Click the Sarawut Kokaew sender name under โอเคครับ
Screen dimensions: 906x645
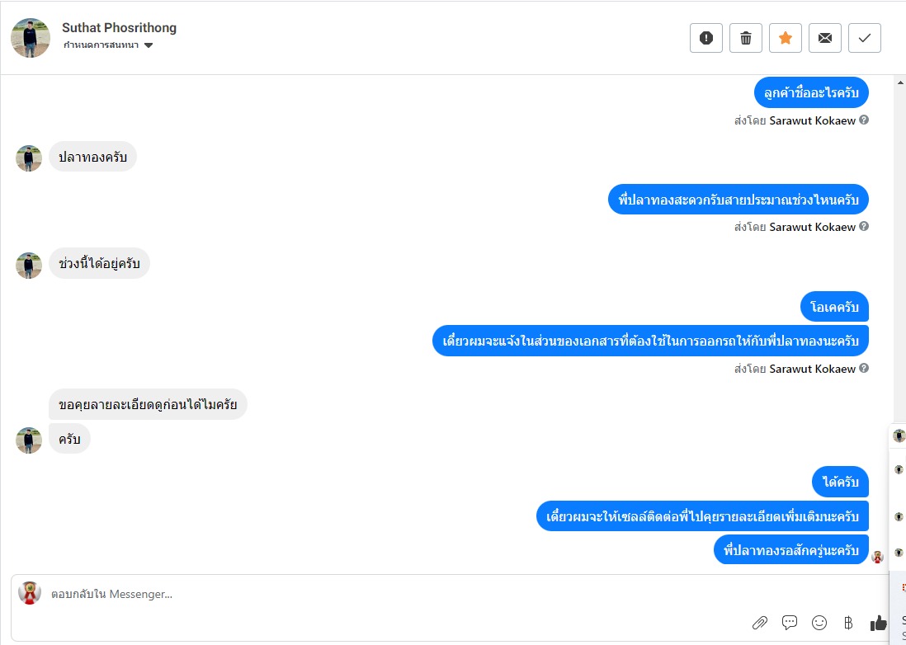coord(812,369)
